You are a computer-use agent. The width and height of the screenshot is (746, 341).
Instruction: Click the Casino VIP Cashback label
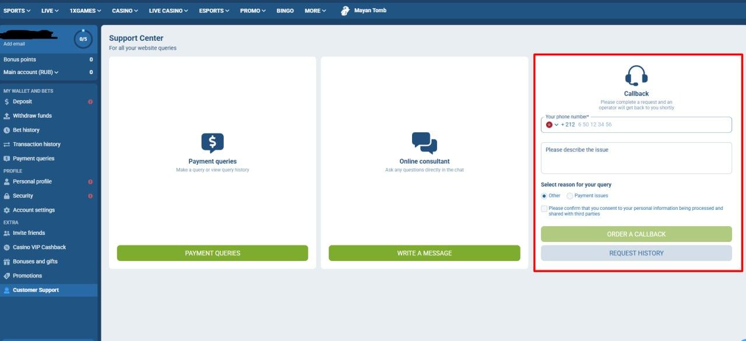pos(40,247)
